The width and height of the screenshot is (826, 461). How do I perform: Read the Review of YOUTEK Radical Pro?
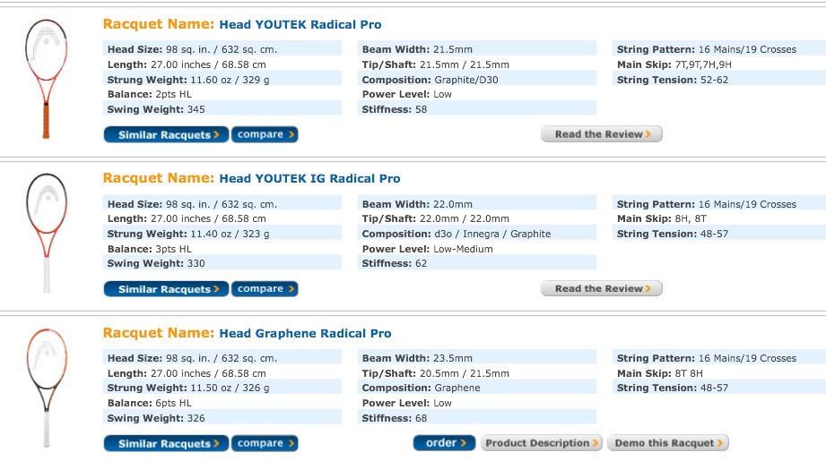point(601,134)
